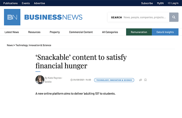Screen dimensions: 182x118
Task: Open the Property navigation item
Action: [55, 32]
